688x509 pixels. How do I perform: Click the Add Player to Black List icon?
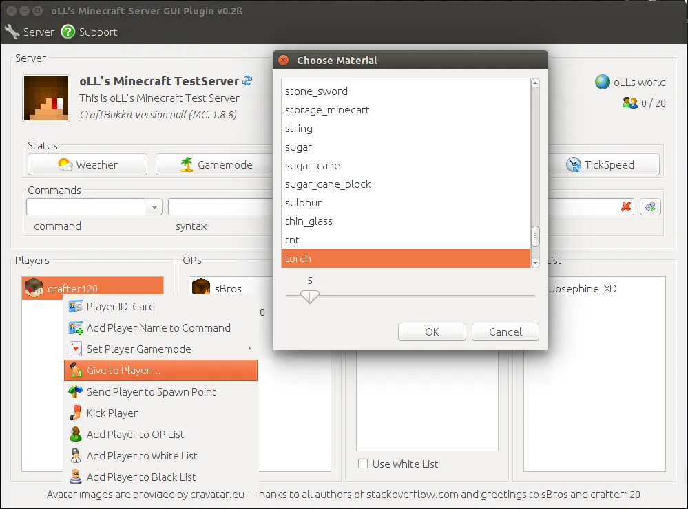76,477
